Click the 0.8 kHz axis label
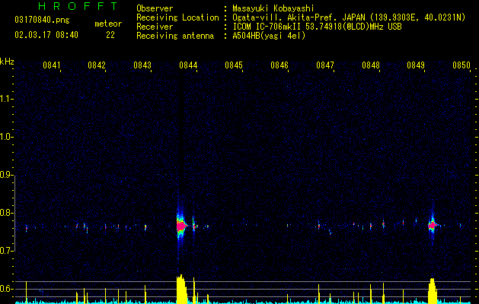The height and width of the screenshot is (304, 479). point(6,213)
